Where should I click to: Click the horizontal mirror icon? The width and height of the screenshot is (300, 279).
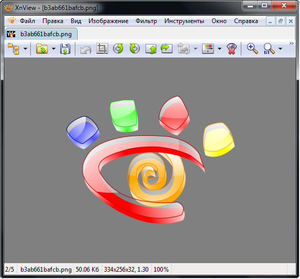pyautogui.click(x=166, y=48)
